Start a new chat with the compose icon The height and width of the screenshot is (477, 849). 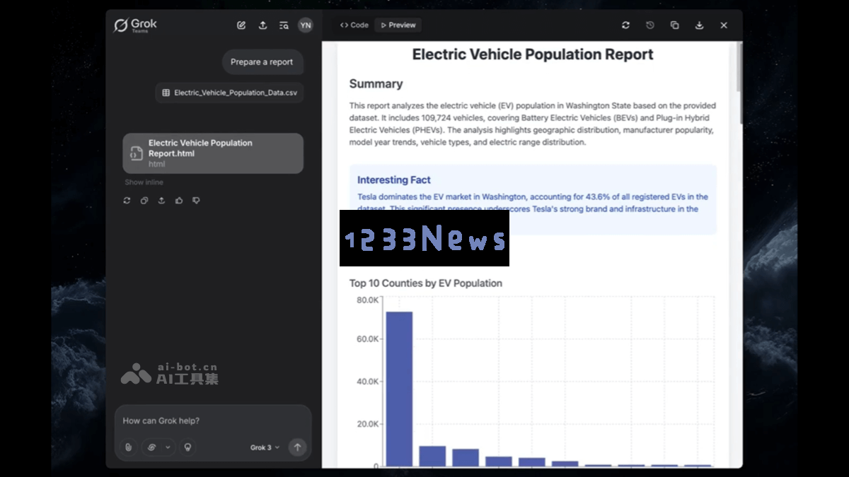click(x=241, y=25)
